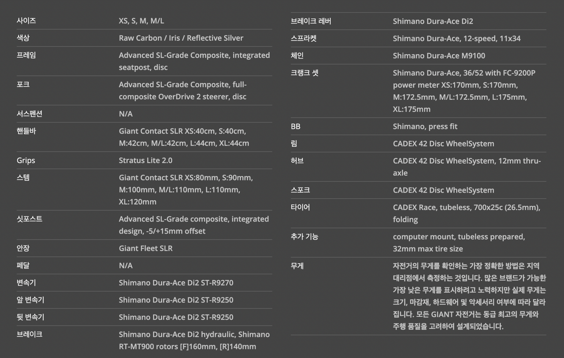Click the 사이즈 label in spec table
Screen dimensions: 564x358
tap(26, 21)
